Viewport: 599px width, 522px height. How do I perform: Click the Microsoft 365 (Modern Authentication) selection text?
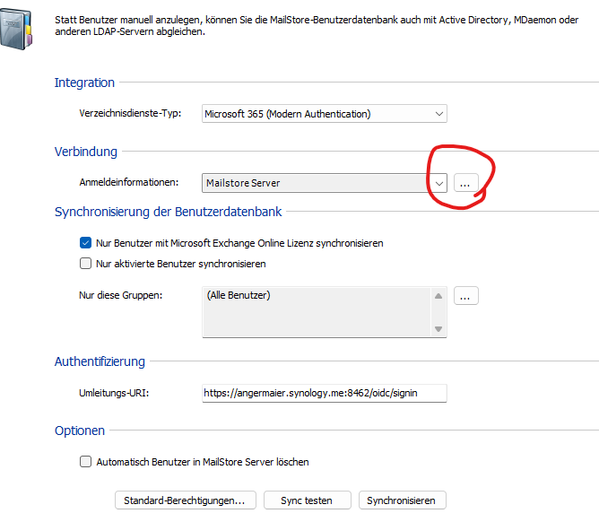287,114
